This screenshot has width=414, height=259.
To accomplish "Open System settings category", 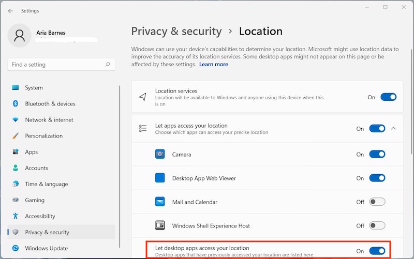I will pyautogui.click(x=61, y=87).
